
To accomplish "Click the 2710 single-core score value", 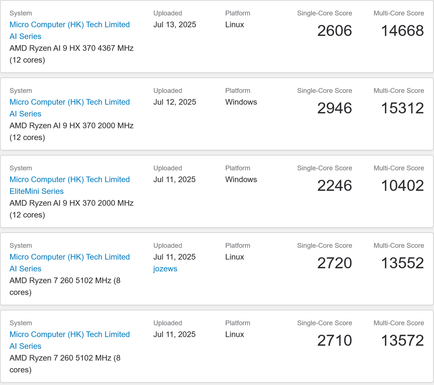I will coord(335,341).
